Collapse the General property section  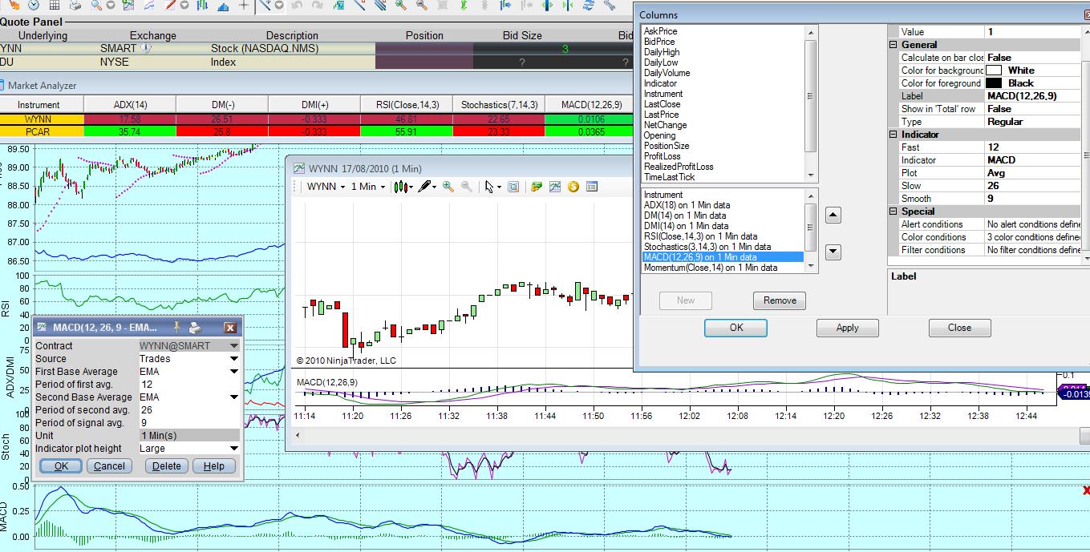coord(893,45)
